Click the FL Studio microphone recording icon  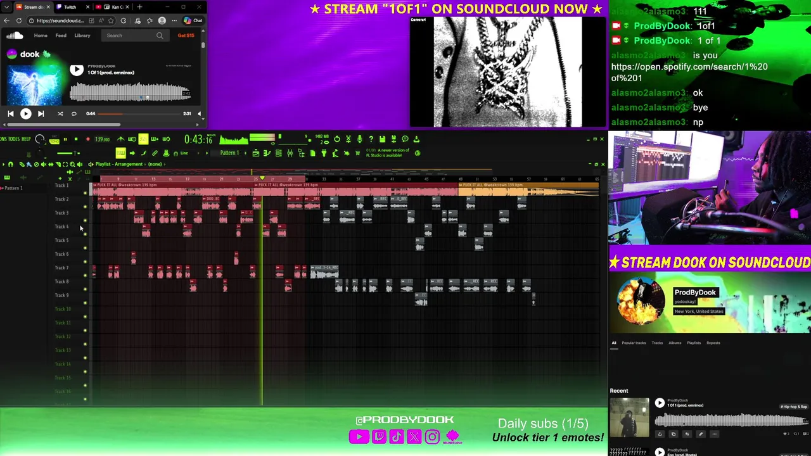pyautogui.click(x=359, y=139)
